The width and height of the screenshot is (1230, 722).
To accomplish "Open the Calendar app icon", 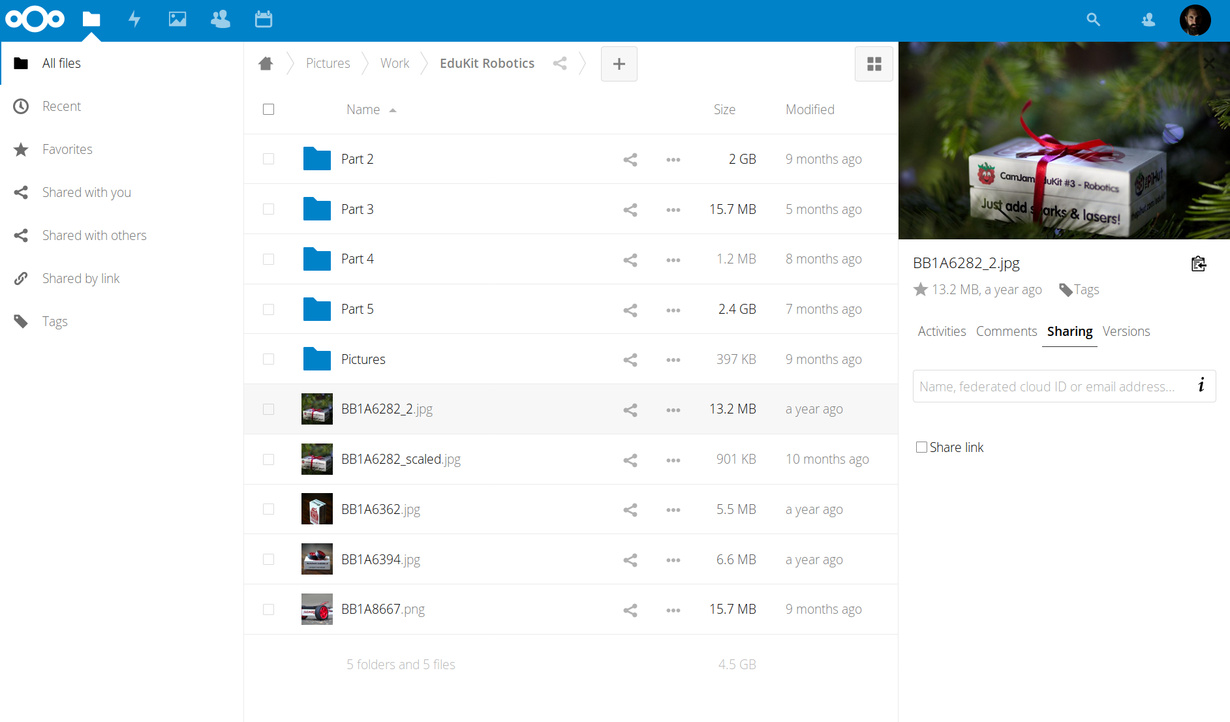I will click(263, 20).
